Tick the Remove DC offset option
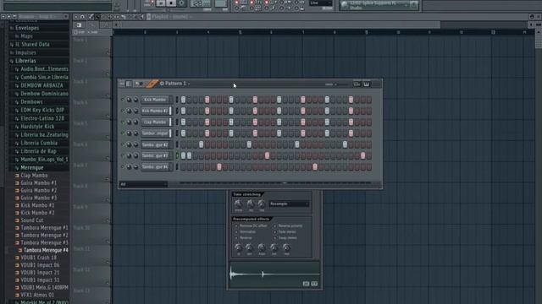542x304 pixels. [237, 226]
